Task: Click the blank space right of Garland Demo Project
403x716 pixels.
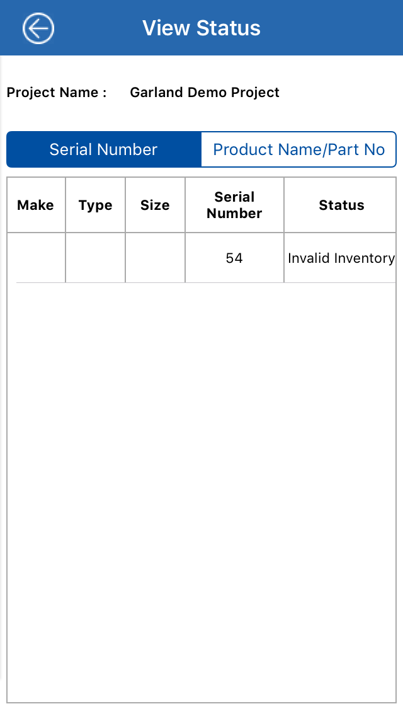Action: [340, 93]
